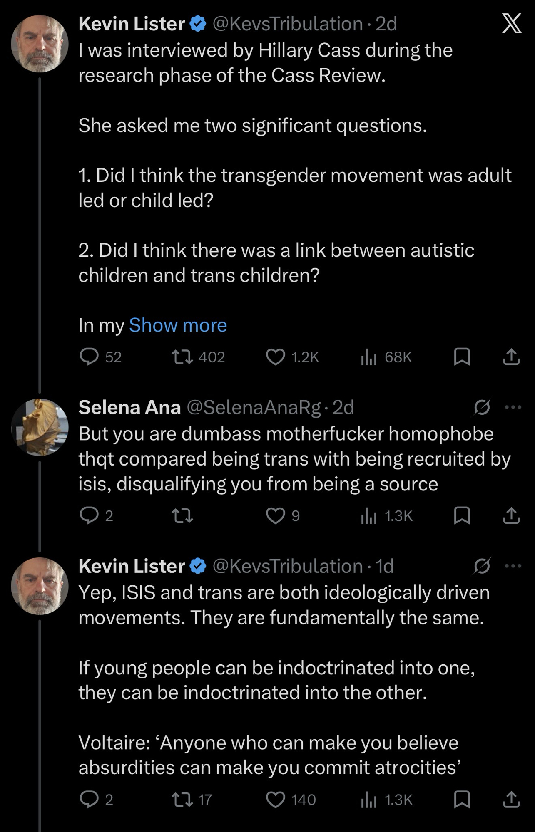Bookmark Selena Ana's reply

462,516
